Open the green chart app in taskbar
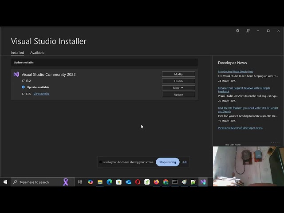This screenshot has height=213, width=284. click(x=147, y=182)
